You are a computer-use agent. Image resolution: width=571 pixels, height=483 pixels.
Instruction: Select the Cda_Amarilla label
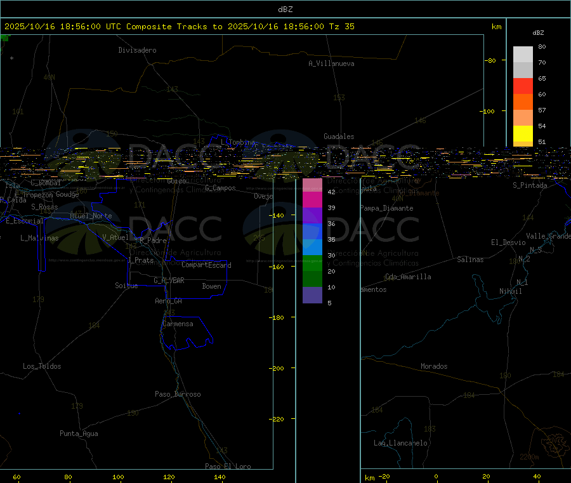click(408, 277)
